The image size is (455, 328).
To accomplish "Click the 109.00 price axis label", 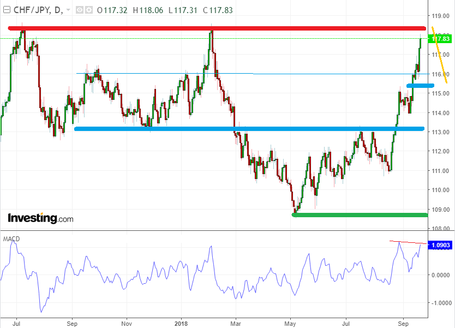I will [x=440, y=210].
